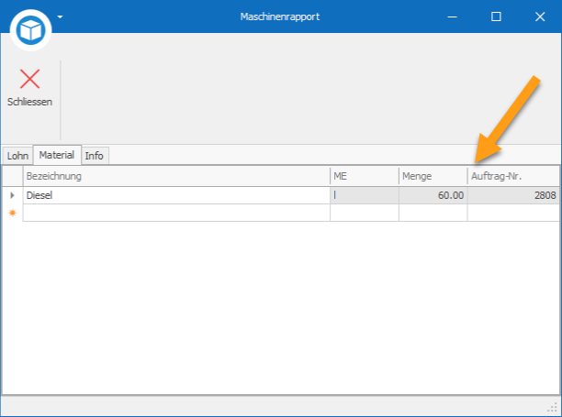Click the Diesel row indicator arrow
The image size is (562, 417).
point(13,195)
